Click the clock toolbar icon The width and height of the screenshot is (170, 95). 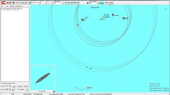(106, 3)
